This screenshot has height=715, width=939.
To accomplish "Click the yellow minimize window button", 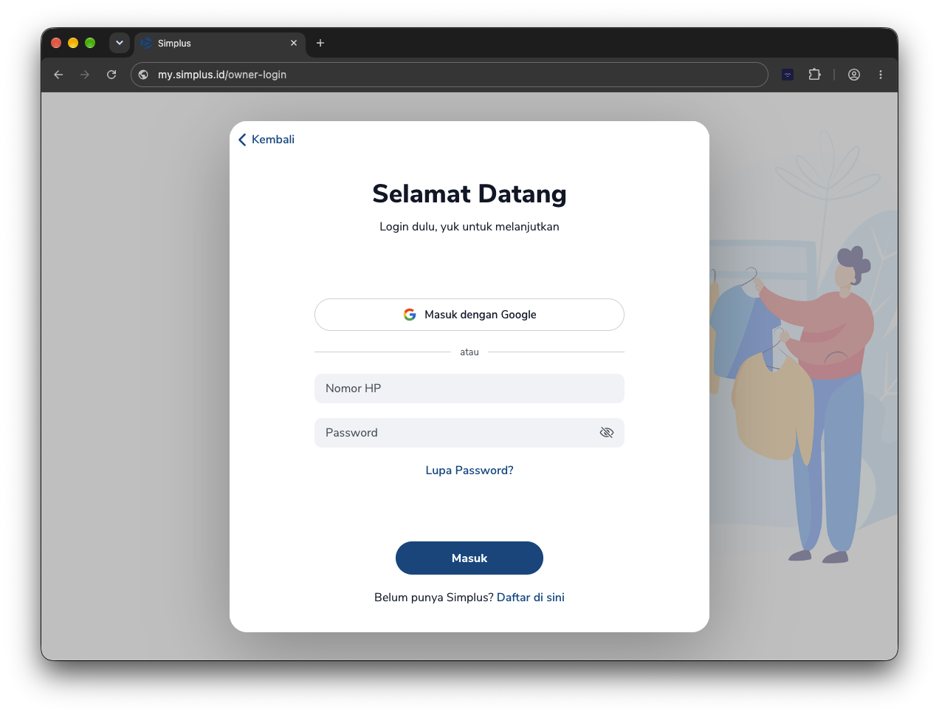I will 73,43.
